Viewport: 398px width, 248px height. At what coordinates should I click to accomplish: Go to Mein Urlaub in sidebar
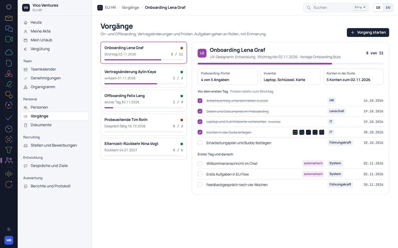pyautogui.click(x=54, y=40)
